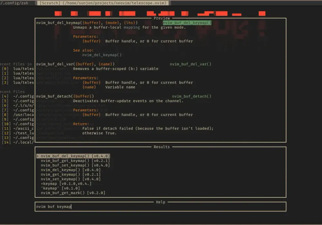Open recent file entry [1] lua/teles
322x225 pixels.
click(x=18, y=73)
